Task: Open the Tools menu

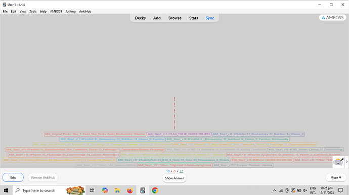Action: point(33,11)
